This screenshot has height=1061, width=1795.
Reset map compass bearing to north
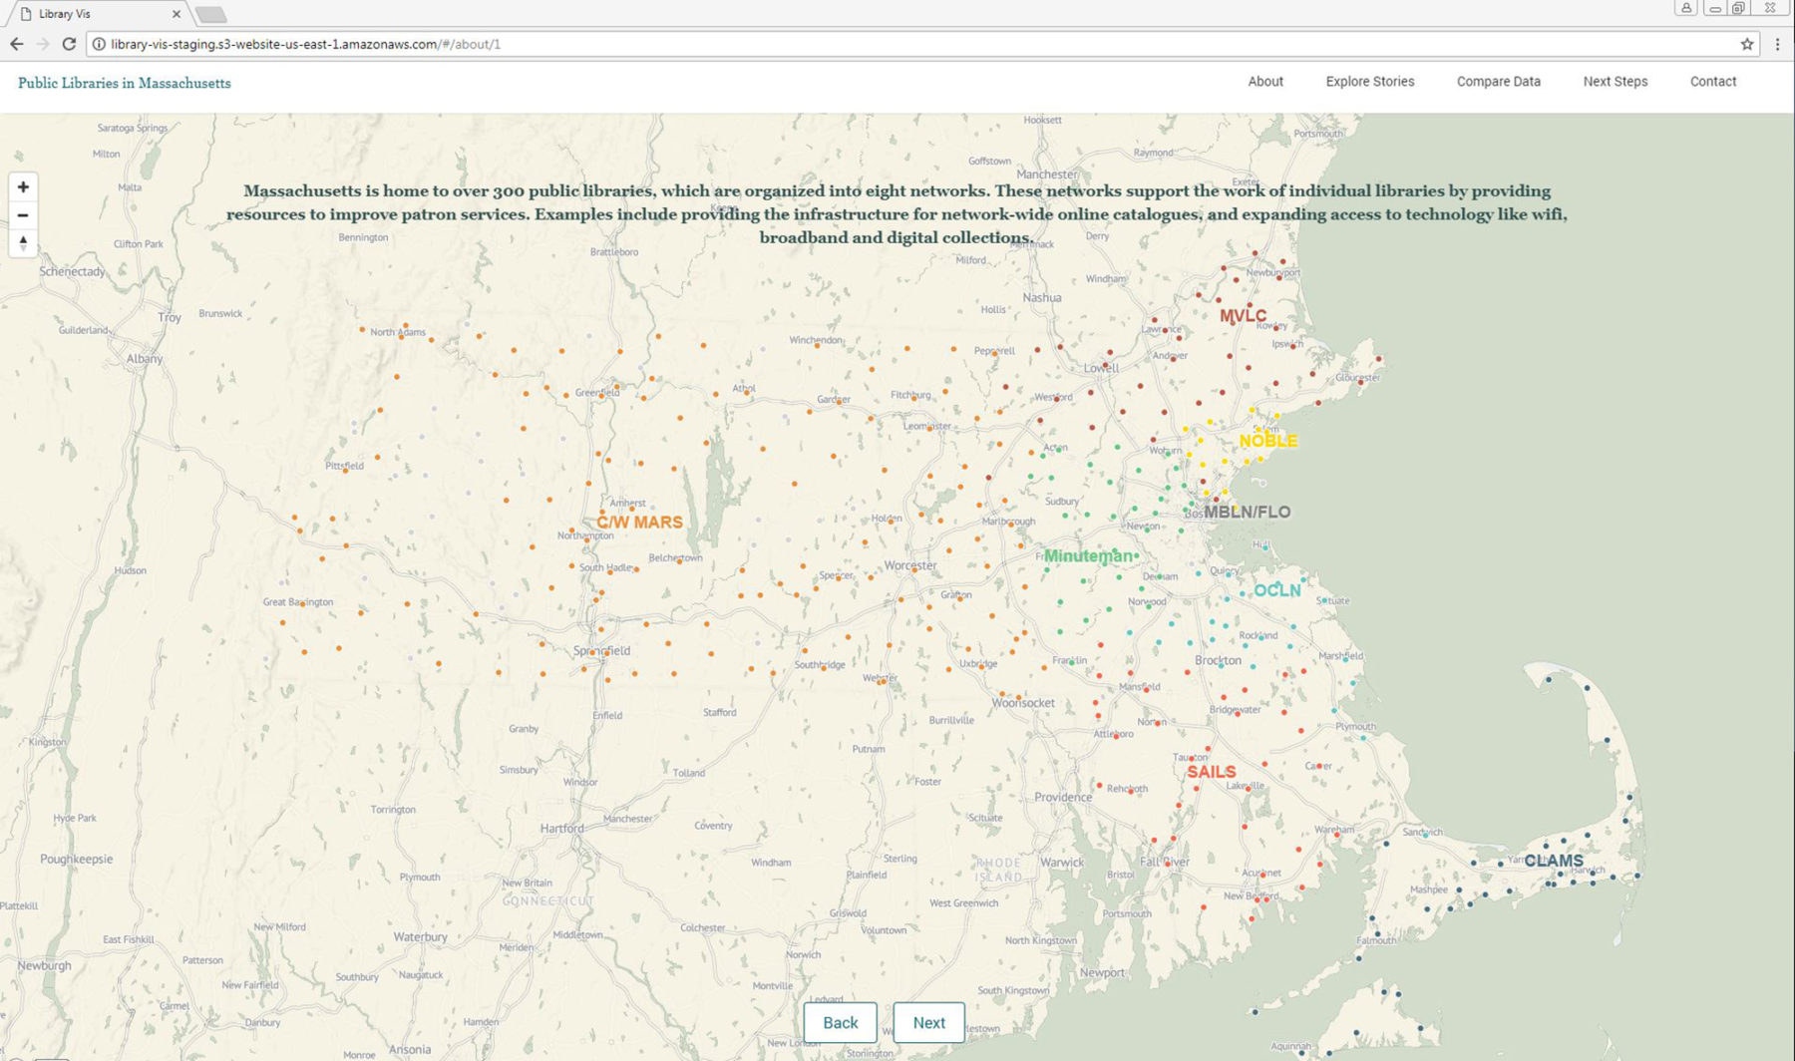[x=23, y=243]
